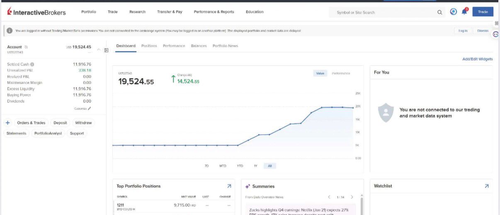Open the Trade menu in navigation bar
Screen dimensions: 500x215
[113, 12]
